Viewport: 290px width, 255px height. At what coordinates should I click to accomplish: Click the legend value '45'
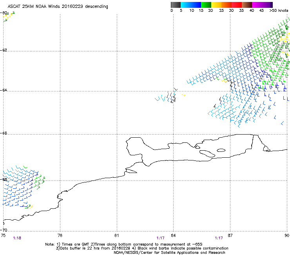point(261,11)
